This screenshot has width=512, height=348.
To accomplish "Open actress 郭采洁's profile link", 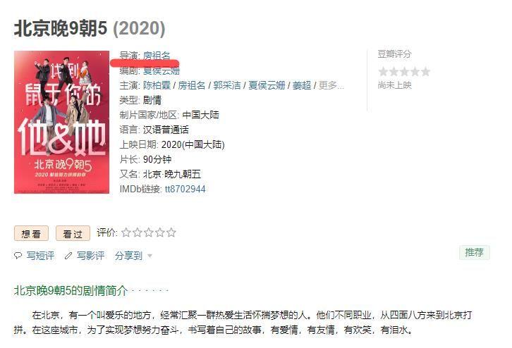I will pos(227,85).
